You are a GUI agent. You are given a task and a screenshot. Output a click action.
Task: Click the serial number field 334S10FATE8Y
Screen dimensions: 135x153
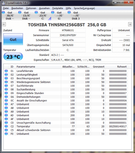[x=68, y=35]
